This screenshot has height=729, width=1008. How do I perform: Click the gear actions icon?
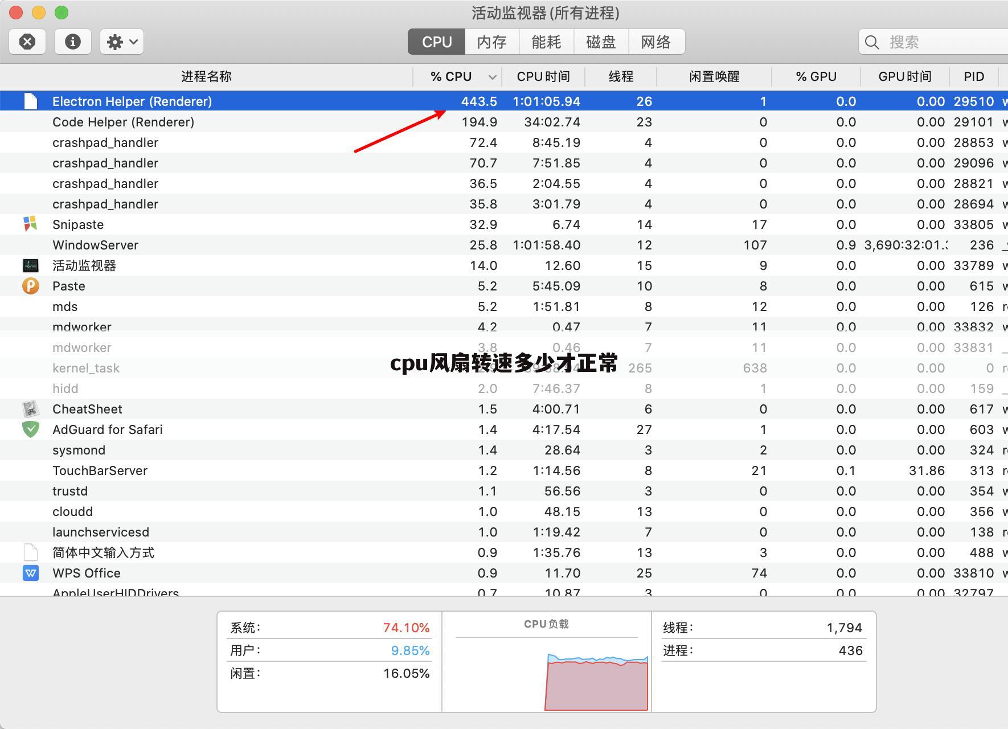(116, 42)
